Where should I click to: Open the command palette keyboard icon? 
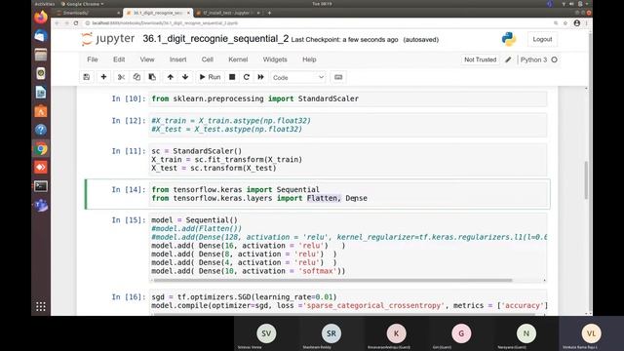point(338,77)
